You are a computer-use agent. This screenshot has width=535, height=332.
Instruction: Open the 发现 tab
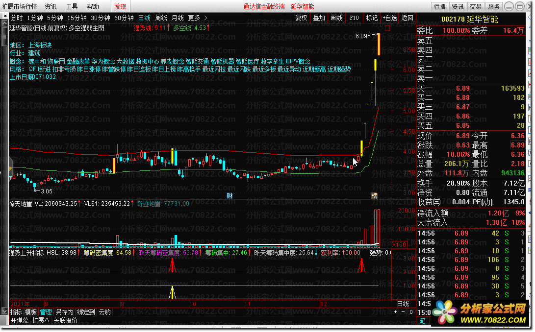[120, 6]
